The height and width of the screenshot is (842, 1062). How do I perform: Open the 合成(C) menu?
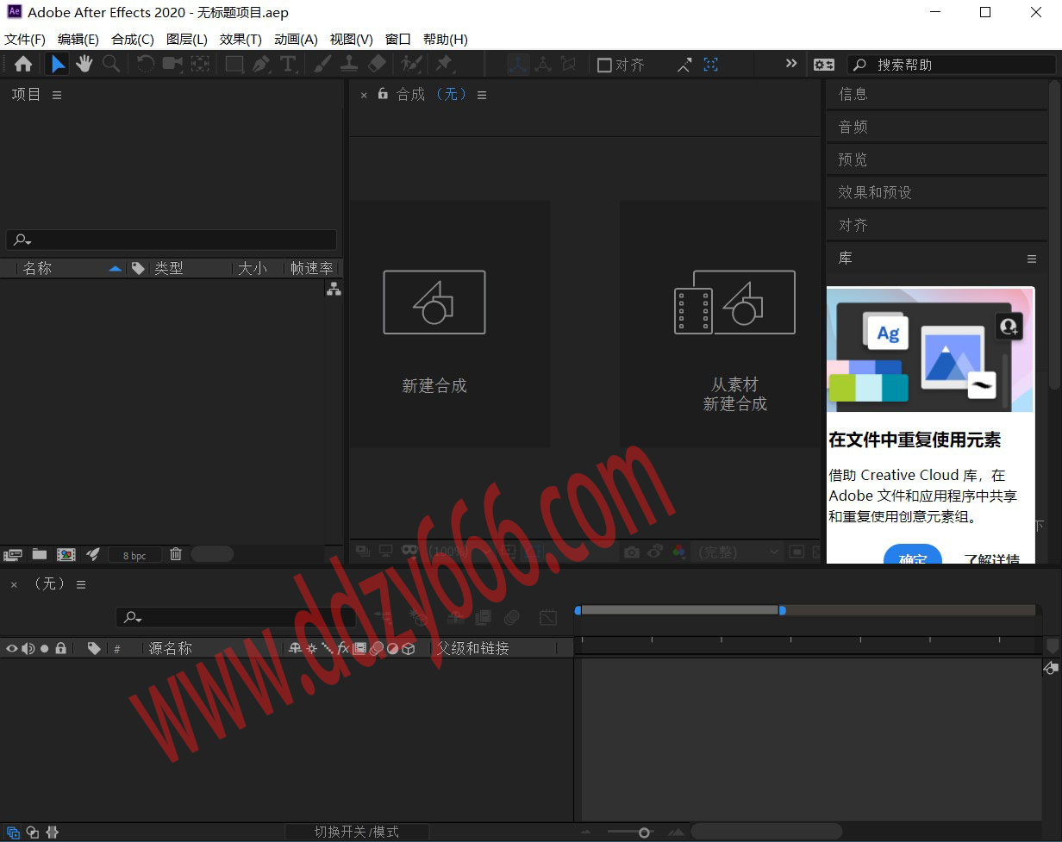coord(133,40)
